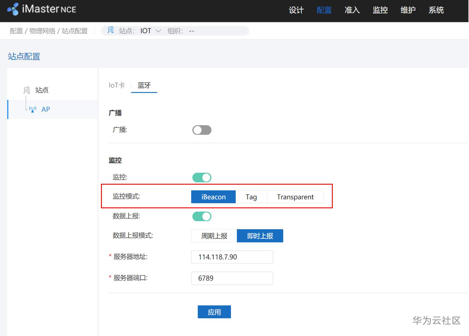Image resolution: width=469 pixels, height=336 pixels.
Task: Disable the 数据上报 data report switch
Action: point(202,216)
